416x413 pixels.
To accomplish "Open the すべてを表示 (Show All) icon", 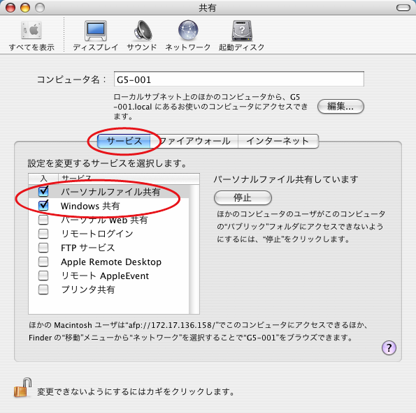I will 31,31.
